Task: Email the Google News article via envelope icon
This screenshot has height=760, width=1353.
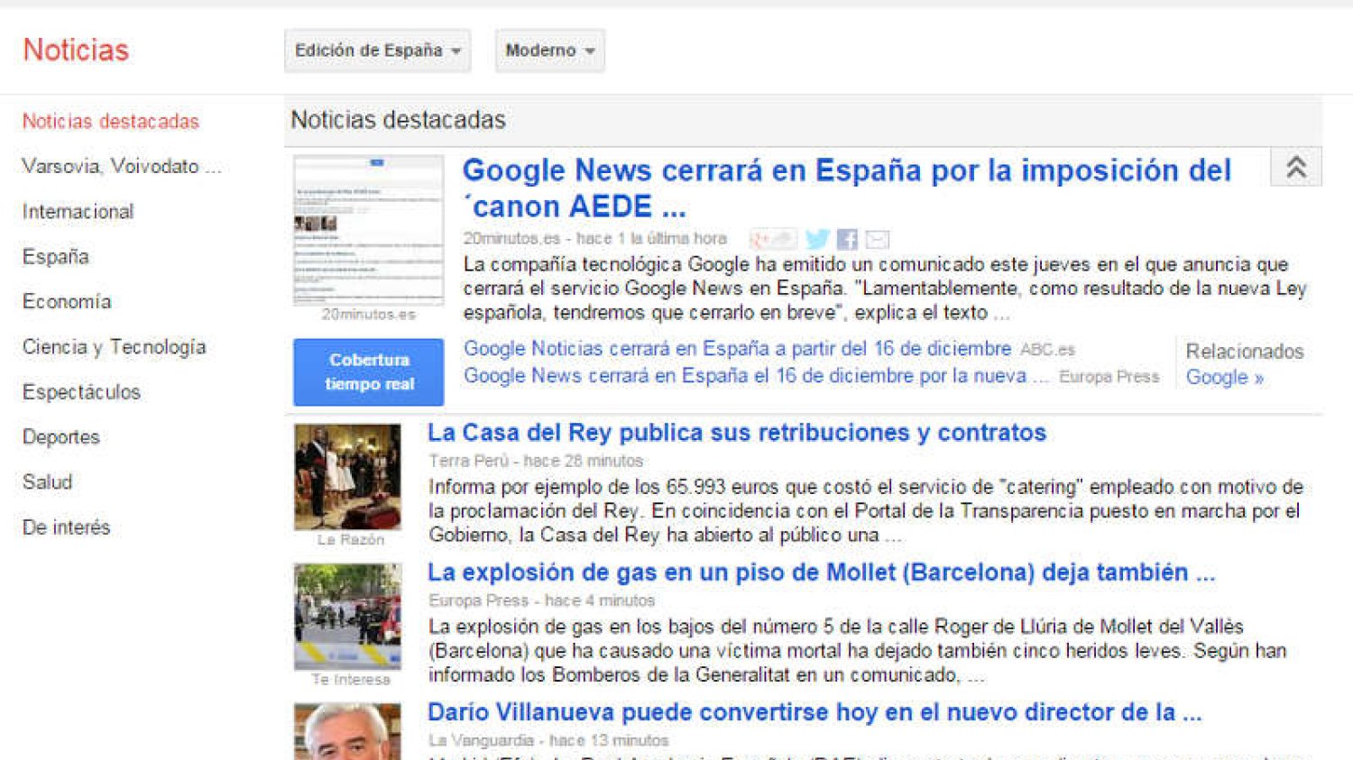Action: click(x=878, y=239)
